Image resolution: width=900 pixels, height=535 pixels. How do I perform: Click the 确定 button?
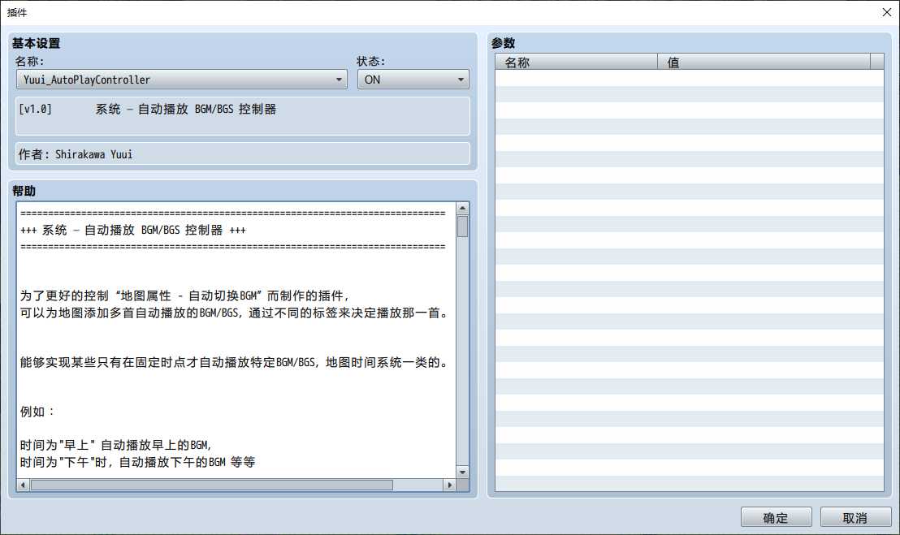point(776,517)
